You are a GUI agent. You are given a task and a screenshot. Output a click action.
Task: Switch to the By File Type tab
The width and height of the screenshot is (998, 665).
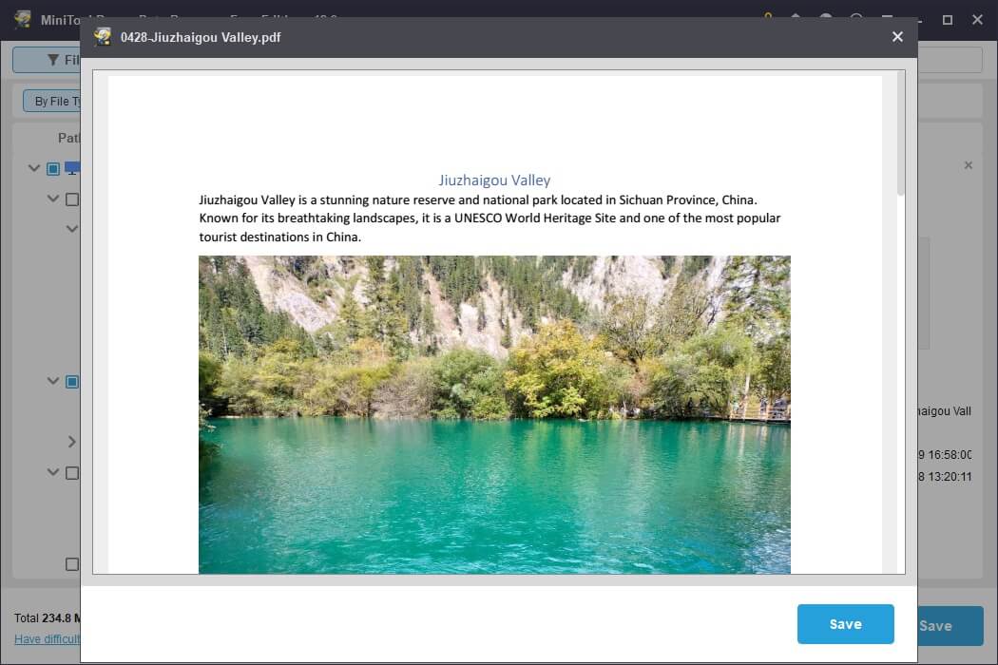coord(52,102)
